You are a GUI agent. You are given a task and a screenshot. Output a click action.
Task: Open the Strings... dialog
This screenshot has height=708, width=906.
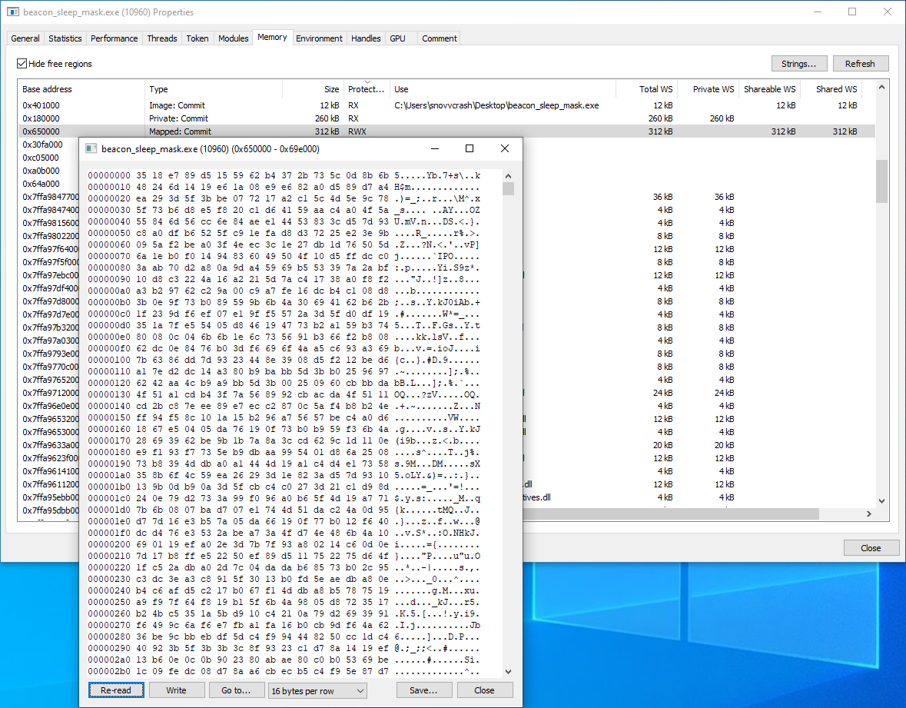799,64
